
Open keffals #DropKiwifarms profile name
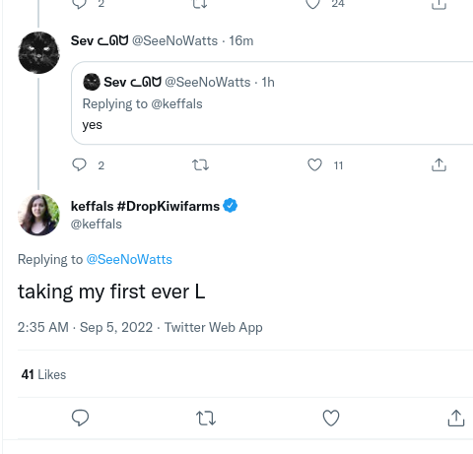pos(145,206)
